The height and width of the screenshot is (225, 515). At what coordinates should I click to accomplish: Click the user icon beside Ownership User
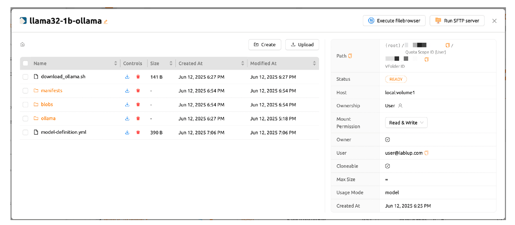[x=400, y=106]
